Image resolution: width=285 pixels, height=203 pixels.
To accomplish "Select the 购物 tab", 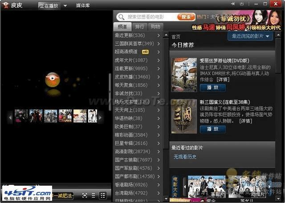I will 155,27.
